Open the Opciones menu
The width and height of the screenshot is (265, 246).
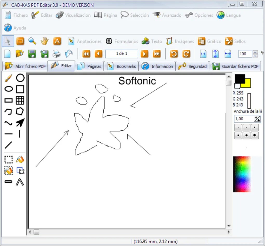[199, 15]
